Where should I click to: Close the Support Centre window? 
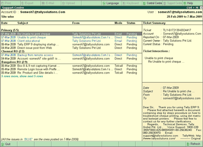click(201, 8)
